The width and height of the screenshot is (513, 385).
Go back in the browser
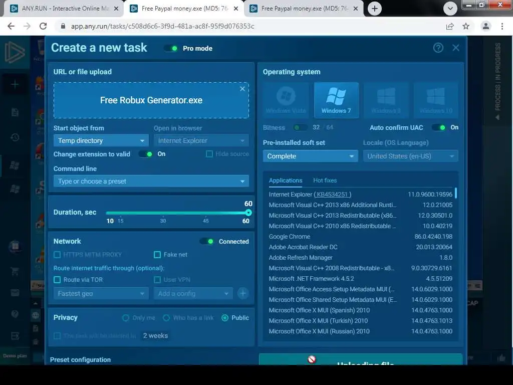(11, 26)
